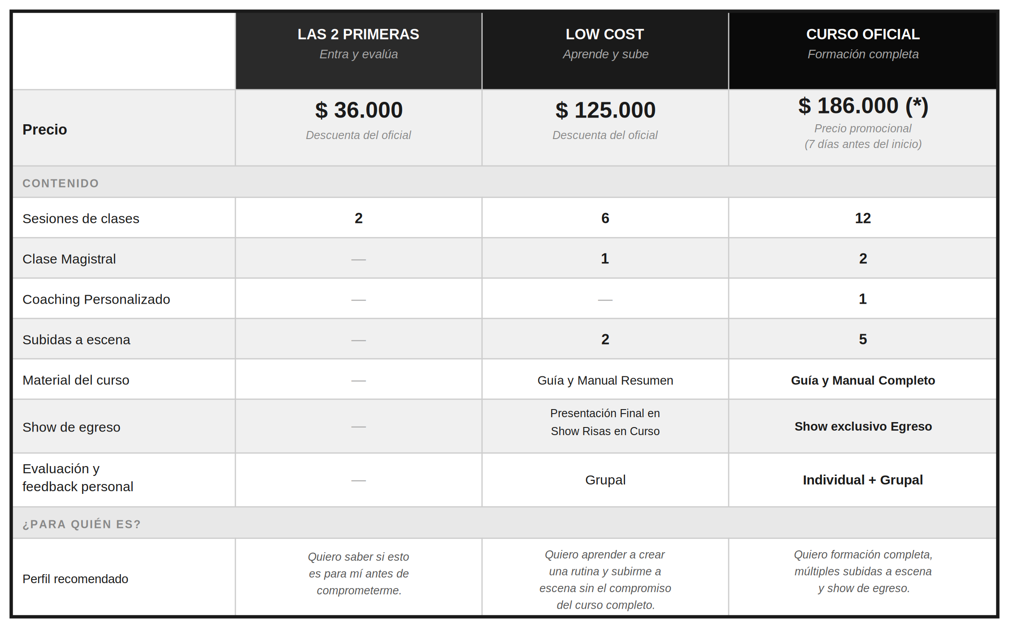
Task: Click the Sesiones de clases row label
Action: [81, 218]
